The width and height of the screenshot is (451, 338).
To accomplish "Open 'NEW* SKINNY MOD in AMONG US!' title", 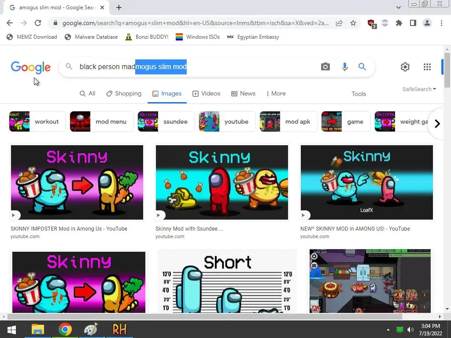I will pos(355,229).
